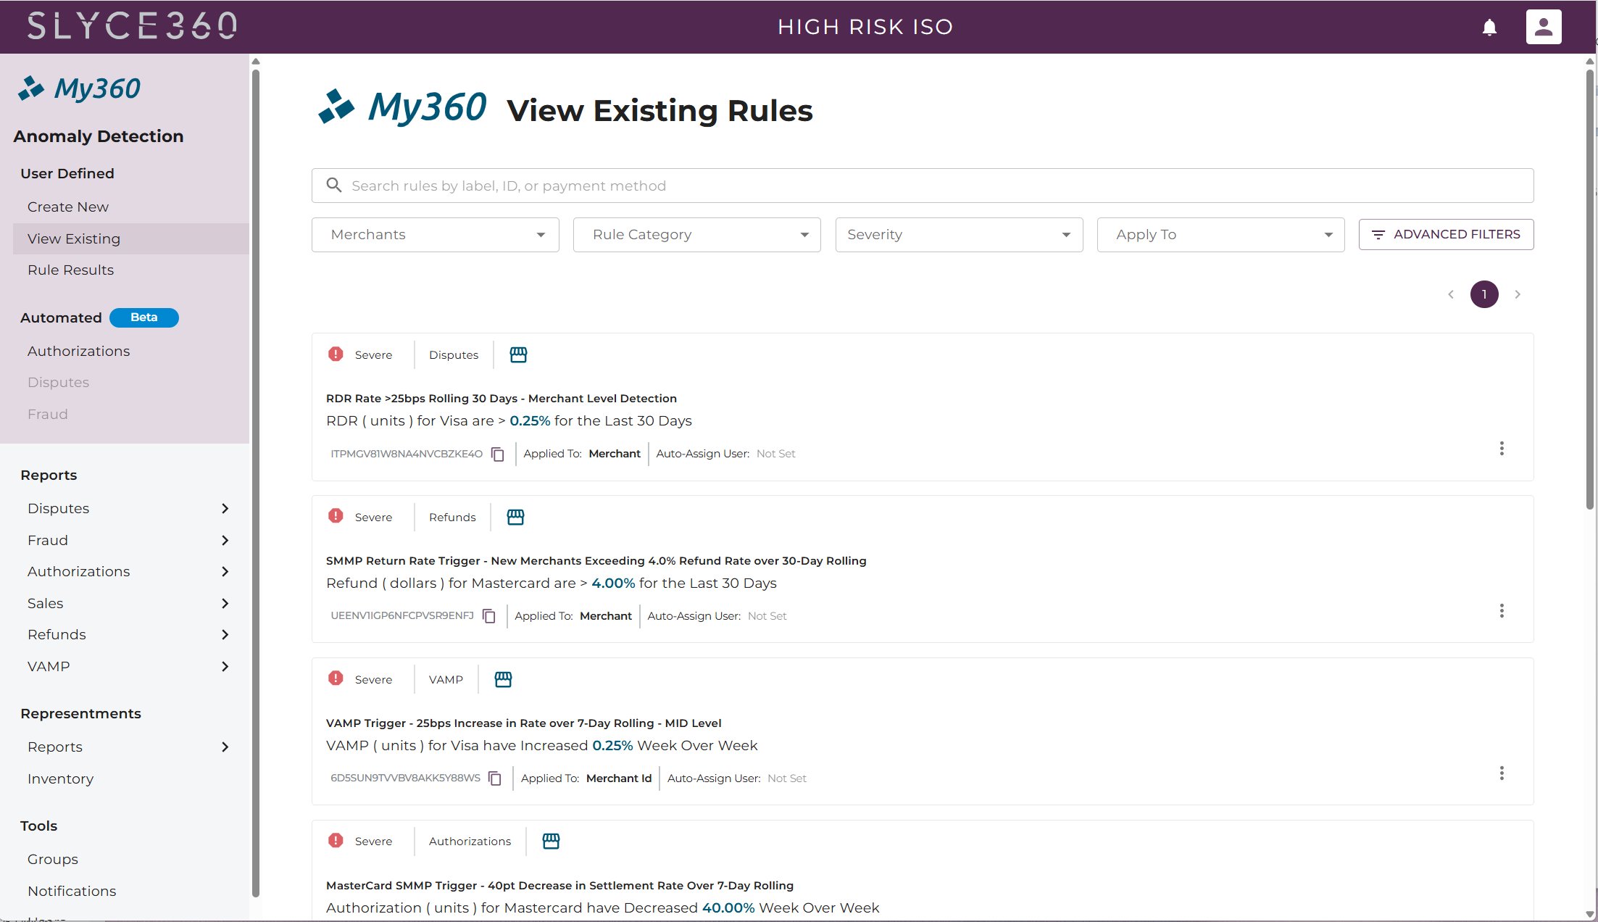Copy the rule ID UEENV1IGP6NFCPVSR9ENFJ

488,616
